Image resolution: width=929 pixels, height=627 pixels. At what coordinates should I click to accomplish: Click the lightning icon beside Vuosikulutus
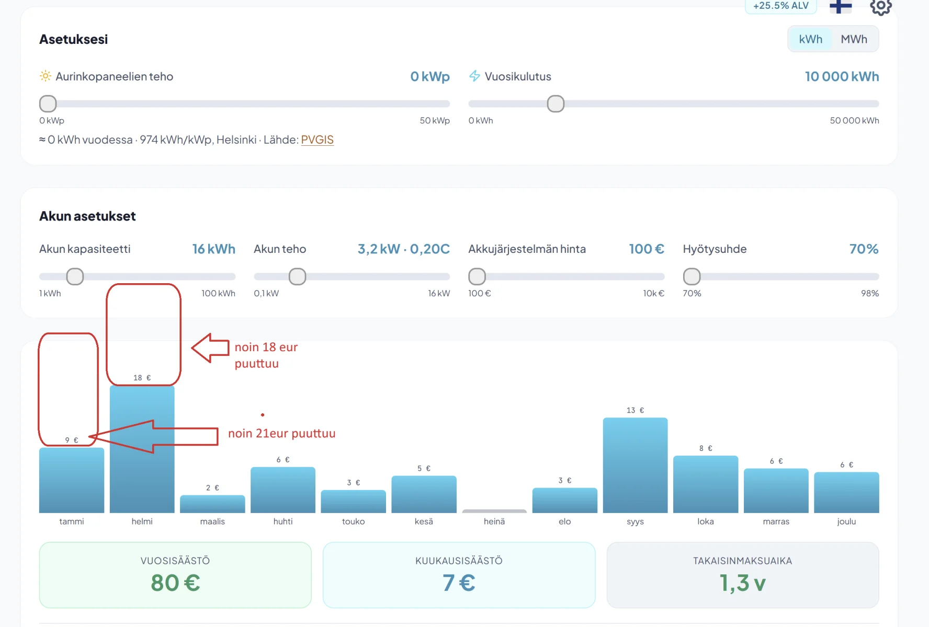click(x=474, y=76)
